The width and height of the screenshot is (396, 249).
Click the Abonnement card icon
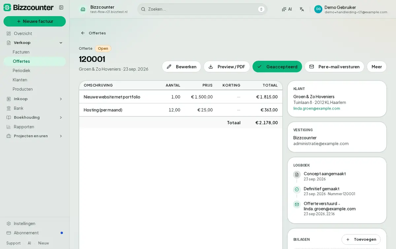9,233
